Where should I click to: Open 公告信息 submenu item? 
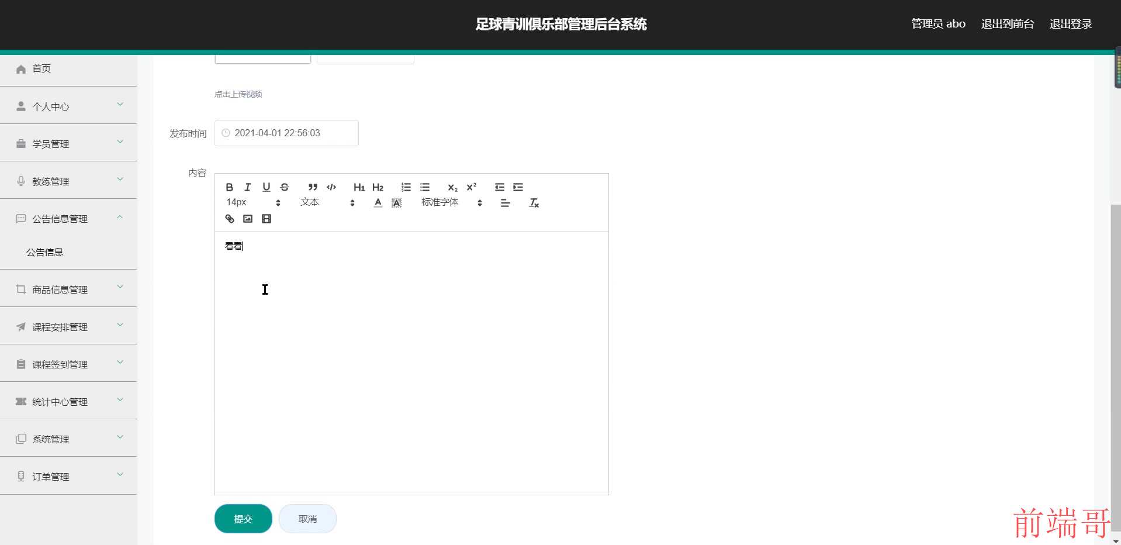(68, 252)
